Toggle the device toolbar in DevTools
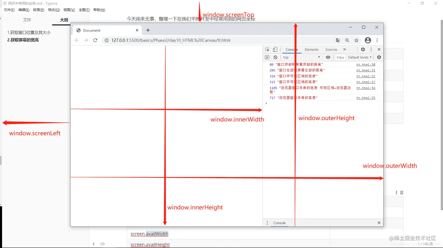This screenshot has height=248, width=443. (275, 49)
